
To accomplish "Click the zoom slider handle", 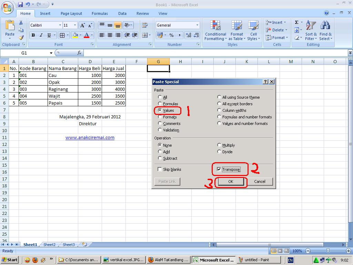I will coord(328,251).
